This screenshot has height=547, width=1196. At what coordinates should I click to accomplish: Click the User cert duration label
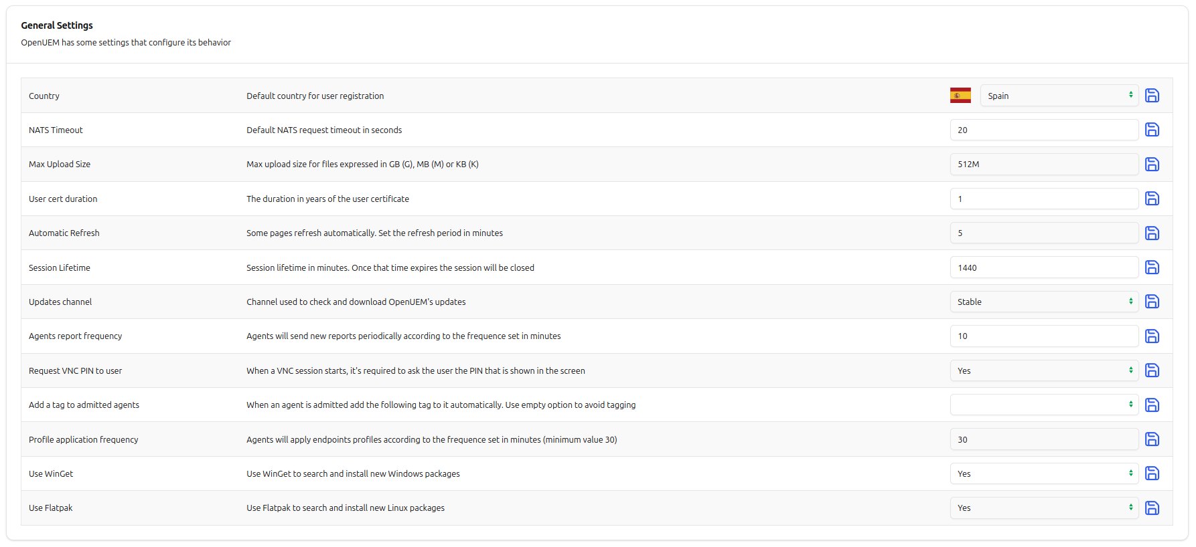pos(63,199)
